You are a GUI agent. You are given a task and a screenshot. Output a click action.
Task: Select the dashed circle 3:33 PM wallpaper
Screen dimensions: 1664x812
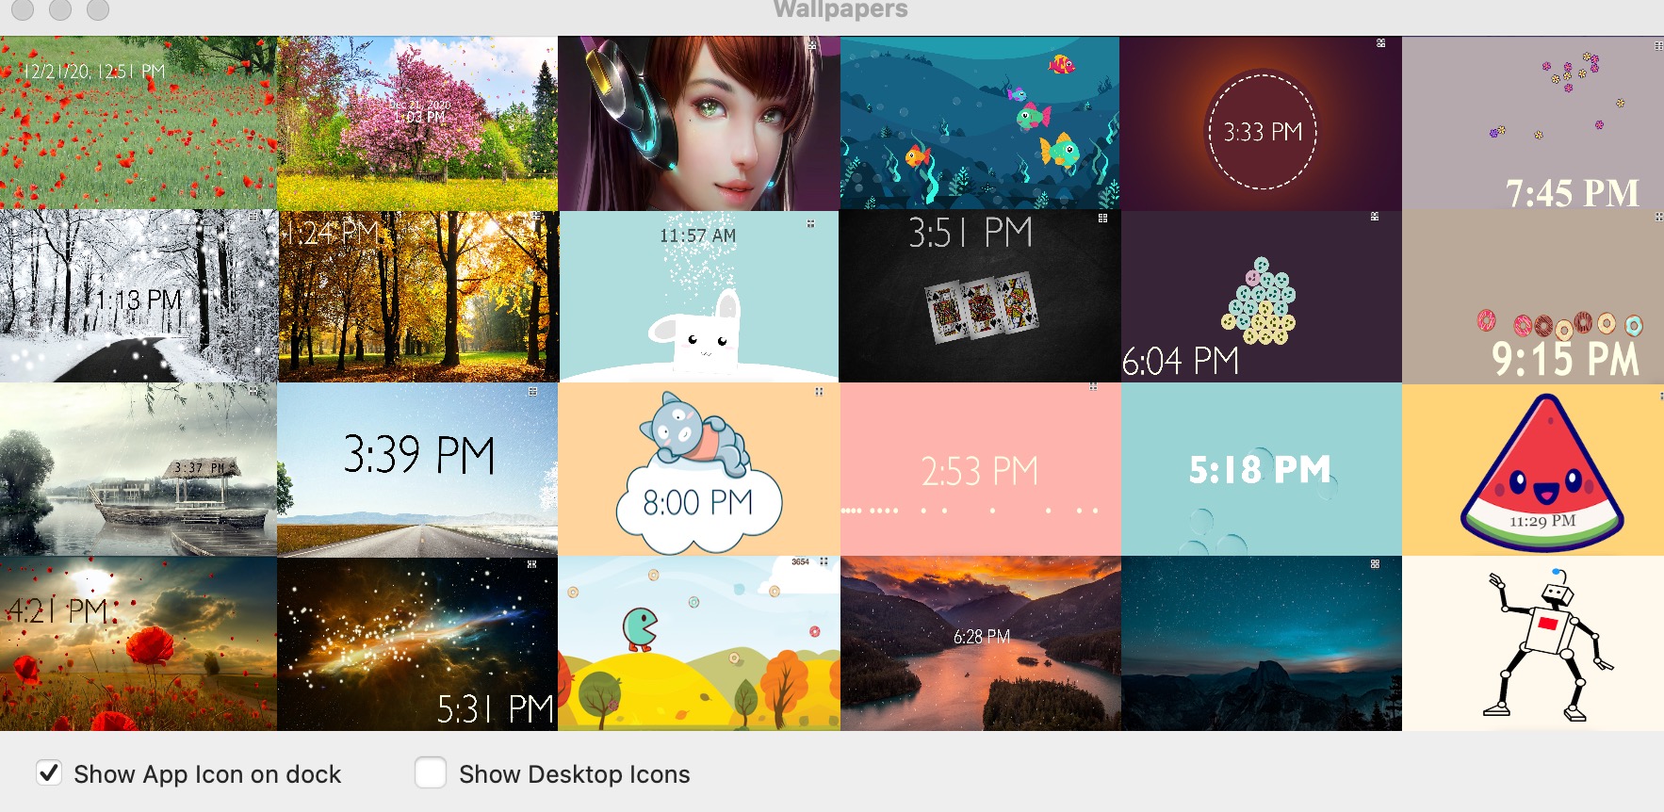tap(1261, 123)
